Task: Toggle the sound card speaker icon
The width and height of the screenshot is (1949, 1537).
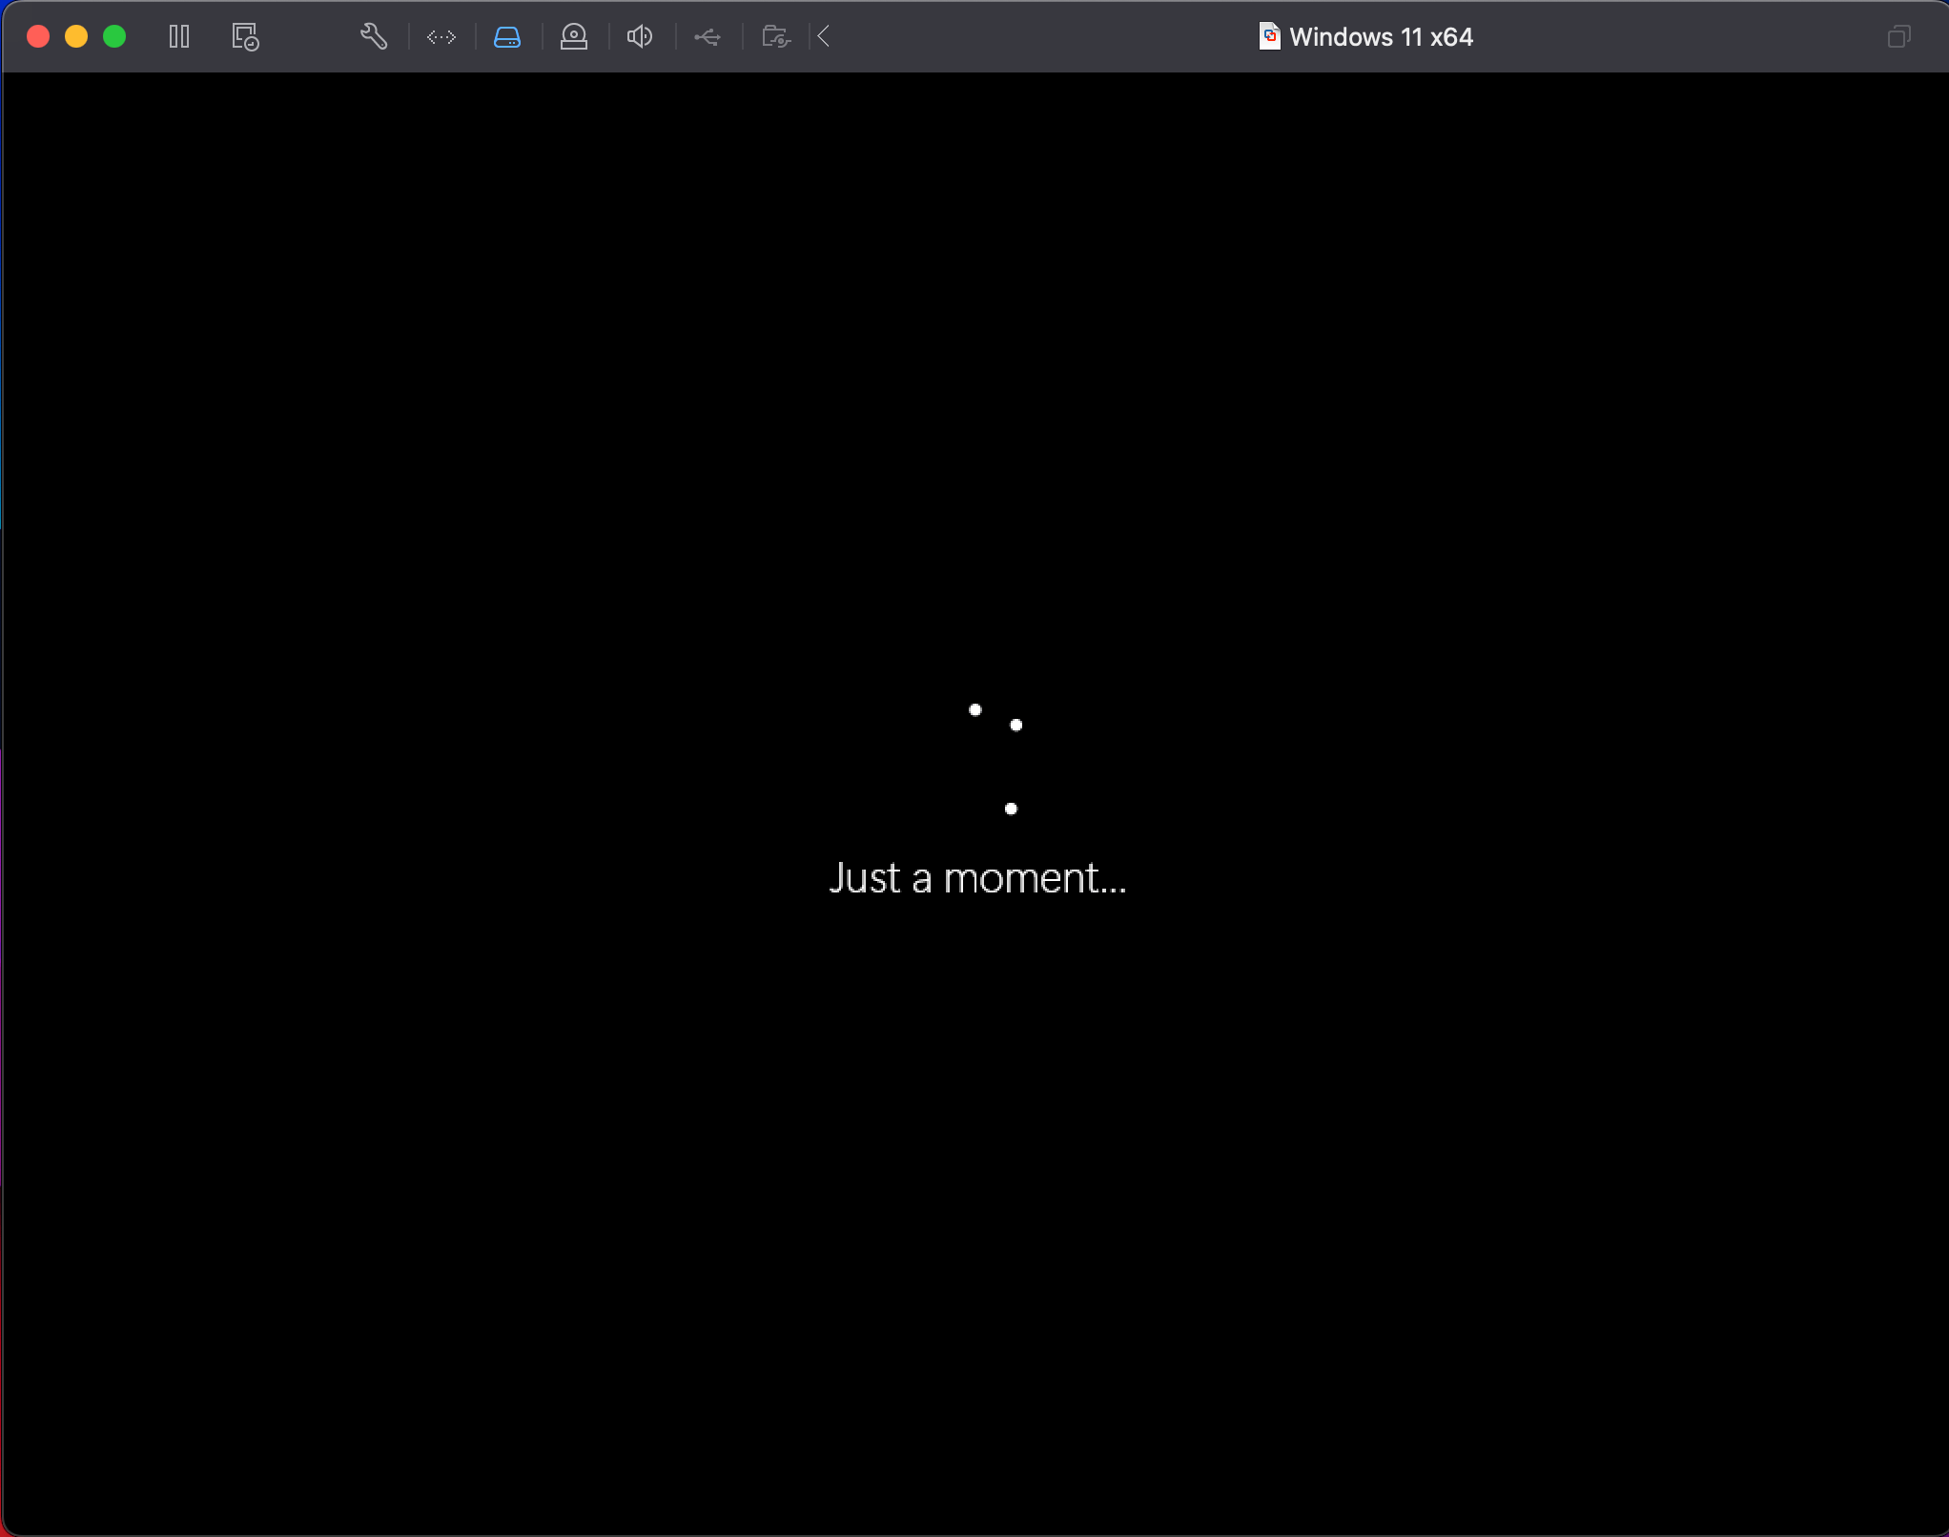Action: tap(640, 37)
